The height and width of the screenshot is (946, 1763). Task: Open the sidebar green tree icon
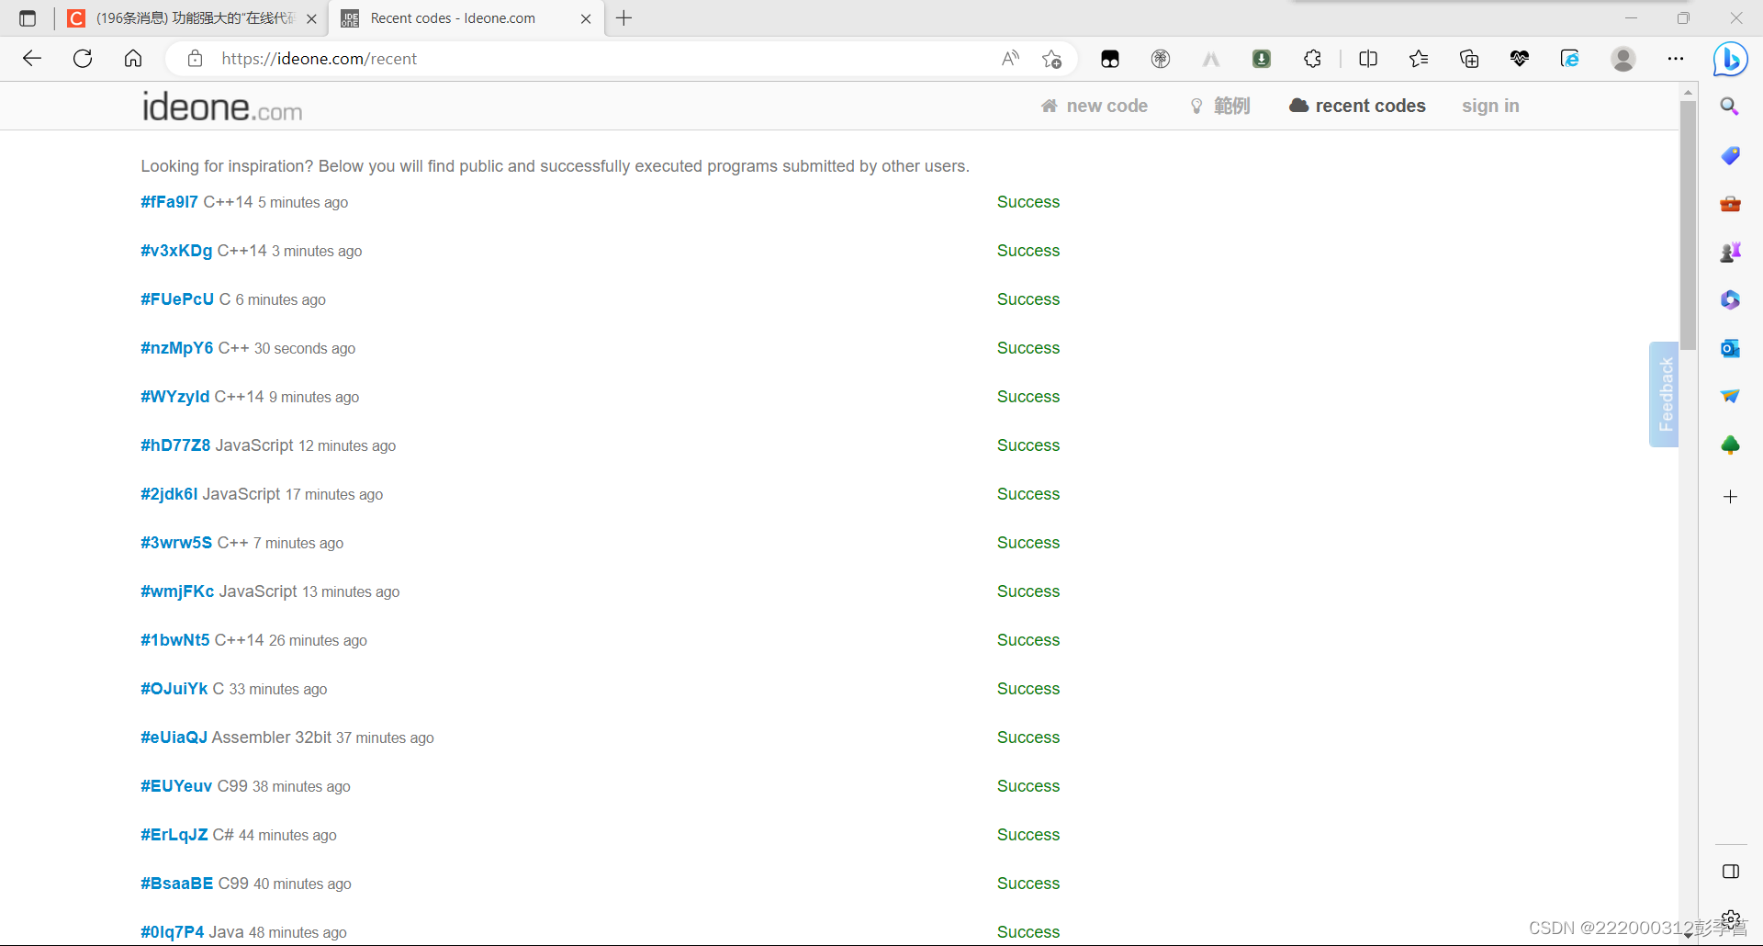tap(1730, 445)
